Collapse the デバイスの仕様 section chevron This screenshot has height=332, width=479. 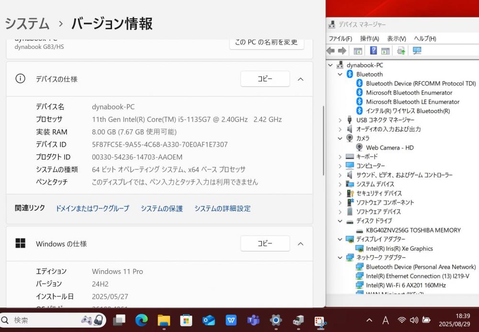pos(301,79)
